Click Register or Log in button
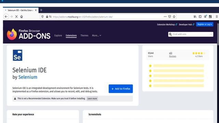Image resolution: width=219 pixels, height=123 pixels. click(x=205, y=24)
